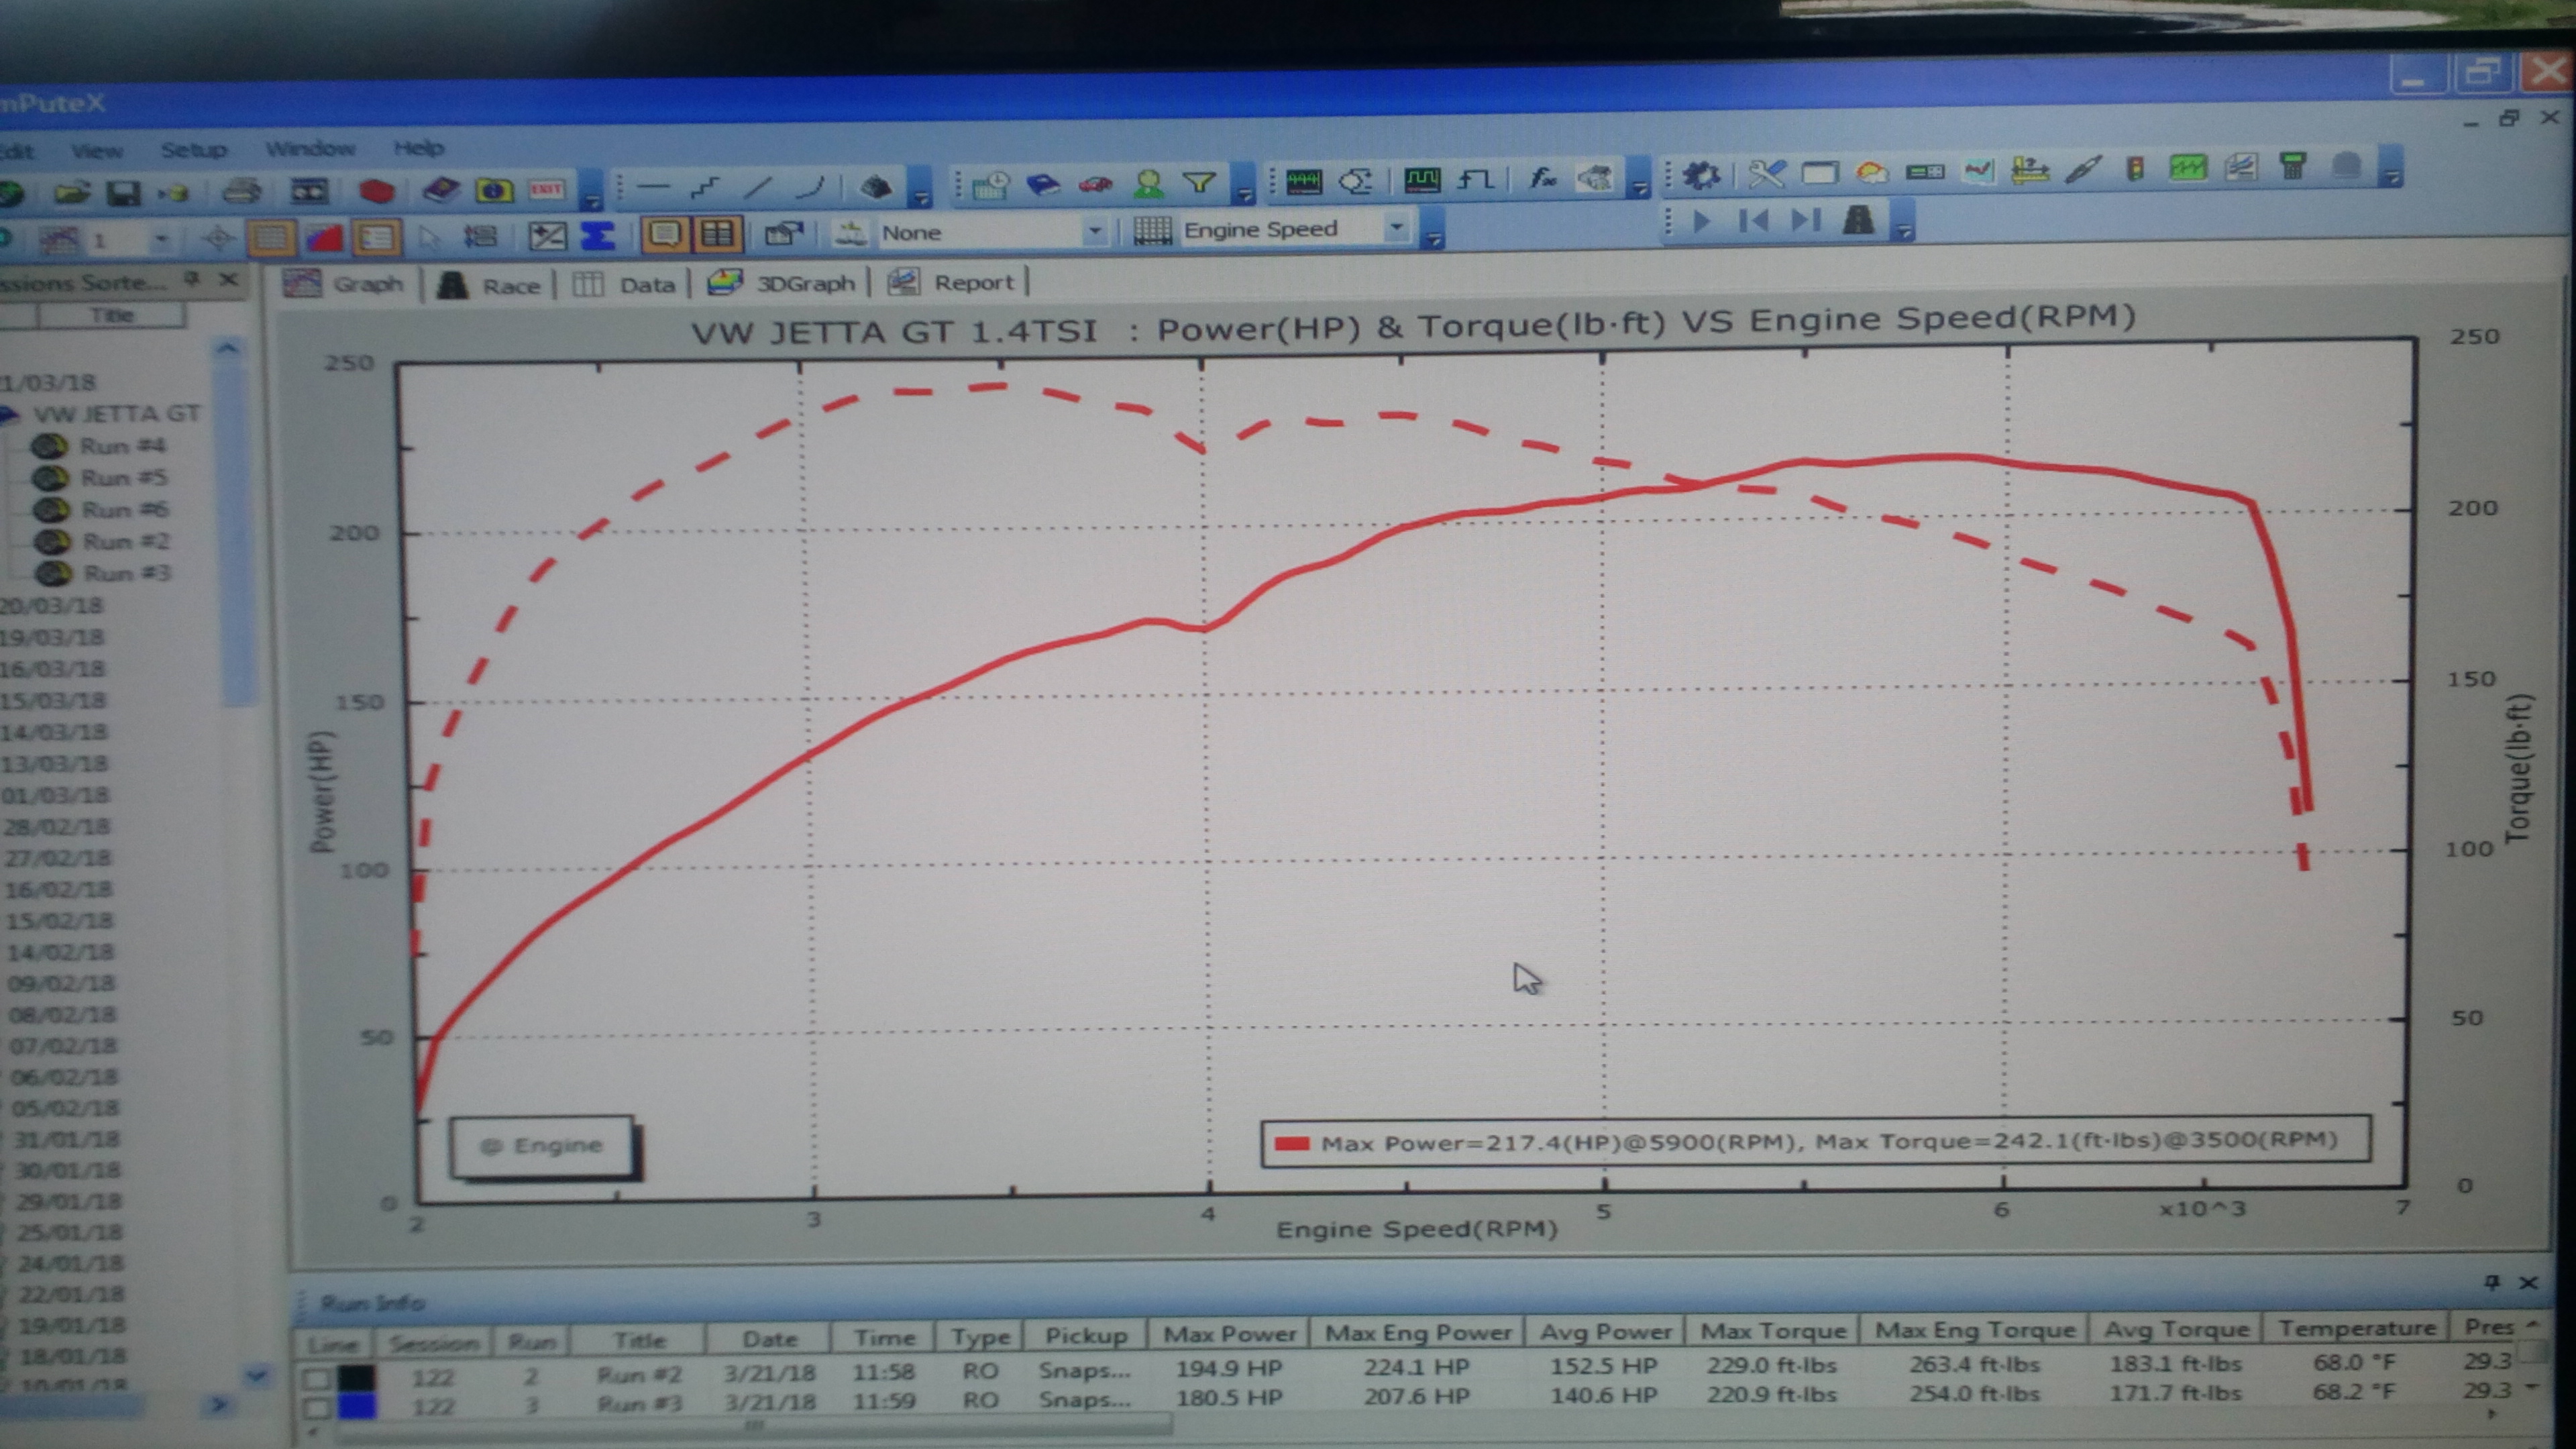Select the straight line style icon
The width and height of the screenshot is (2576, 1449).
tap(653, 187)
